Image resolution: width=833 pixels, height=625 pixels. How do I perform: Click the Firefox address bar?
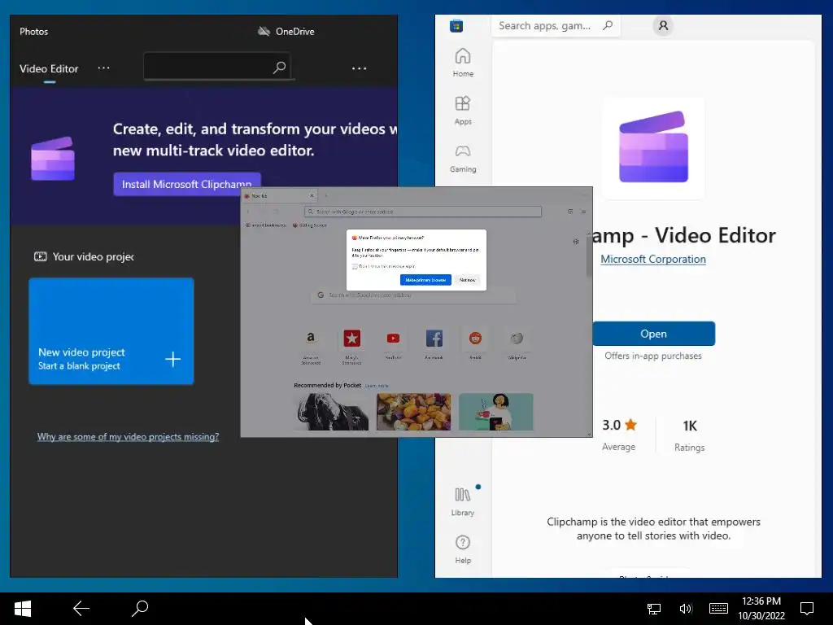pyautogui.click(x=423, y=212)
